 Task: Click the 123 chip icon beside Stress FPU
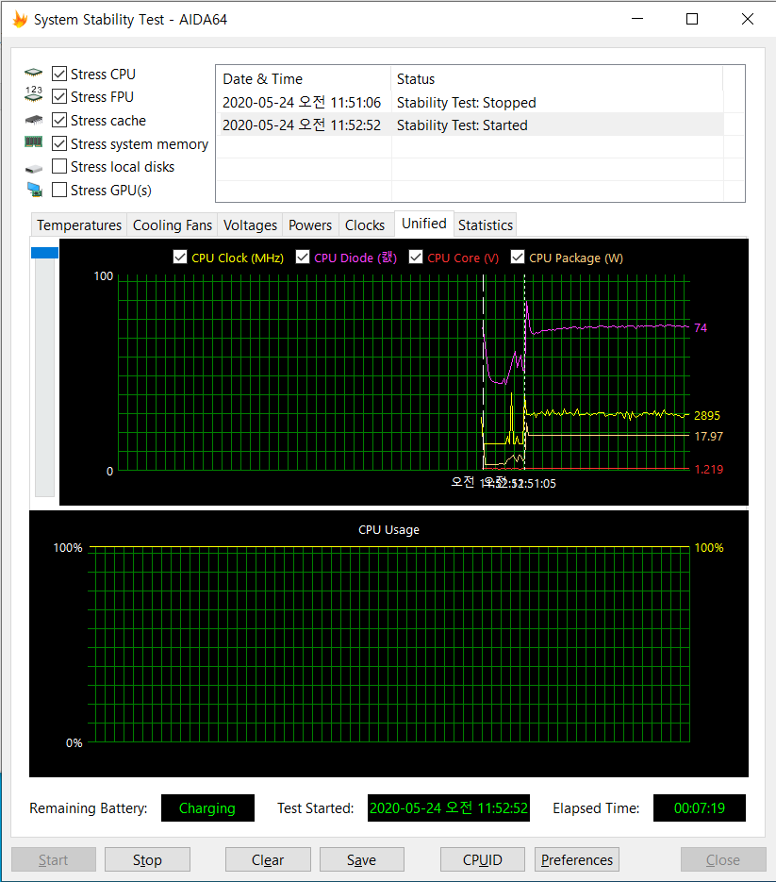[x=34, y=94]
